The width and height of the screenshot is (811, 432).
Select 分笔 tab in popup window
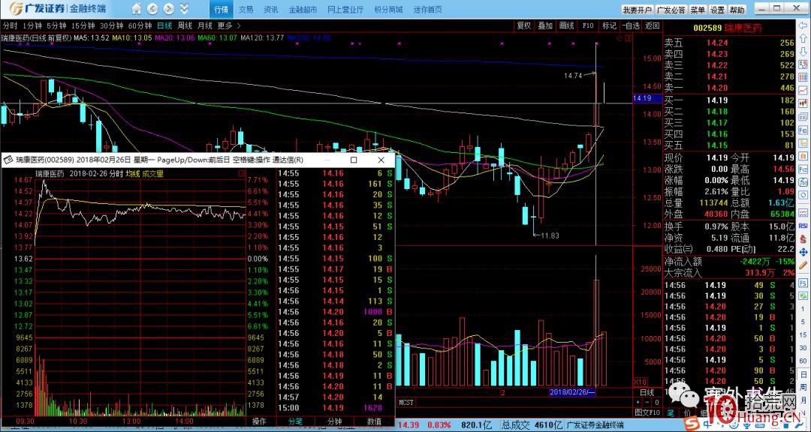click(295, 421)
